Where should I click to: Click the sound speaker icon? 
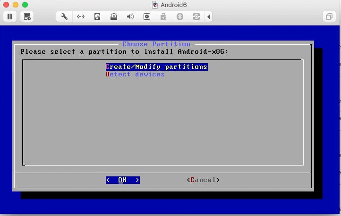click(130, 17)
